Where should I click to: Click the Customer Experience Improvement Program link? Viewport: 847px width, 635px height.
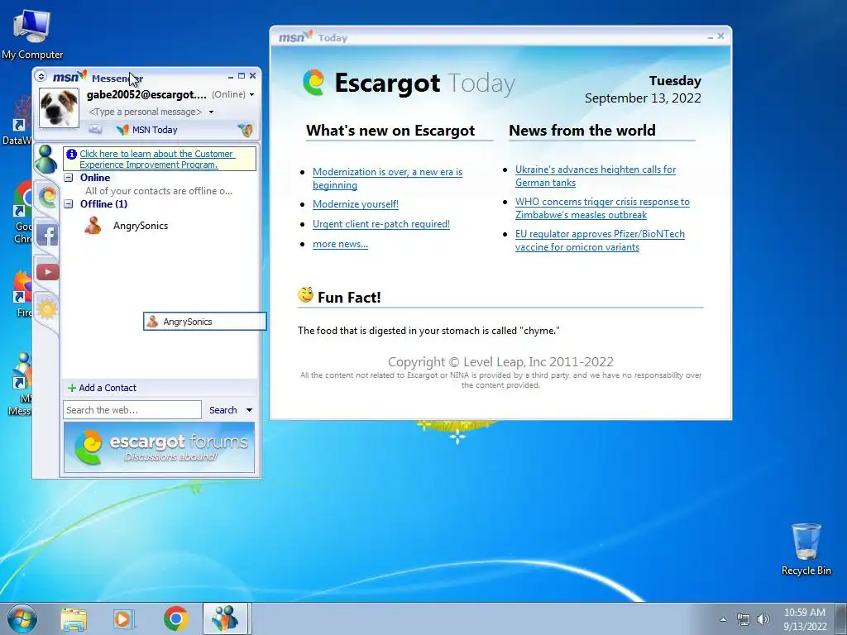156,160
